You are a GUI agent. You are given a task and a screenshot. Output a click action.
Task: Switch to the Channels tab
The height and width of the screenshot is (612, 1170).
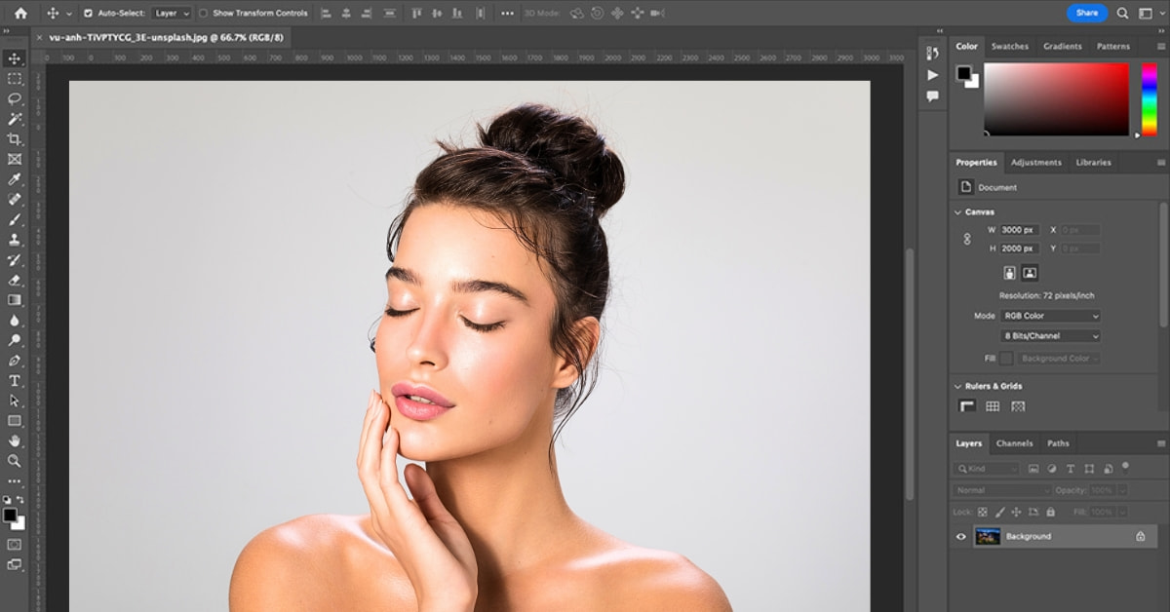[x=1014, y=443]
